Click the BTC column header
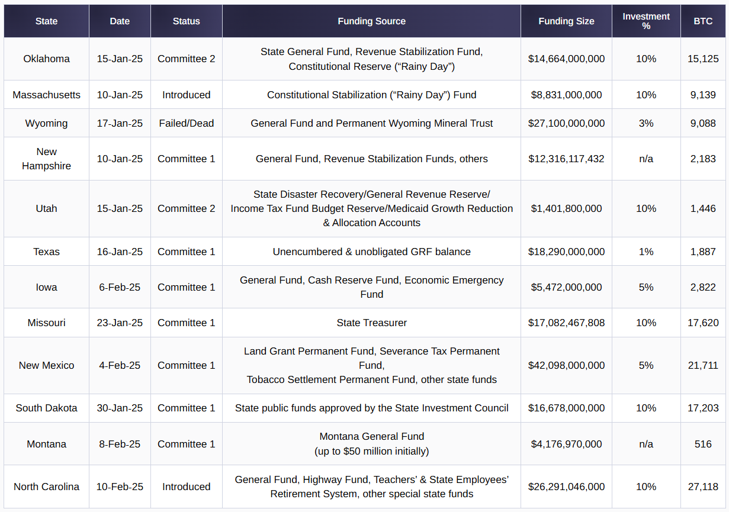The width and height of the screenshot is (729, 512). pos(703,21)
